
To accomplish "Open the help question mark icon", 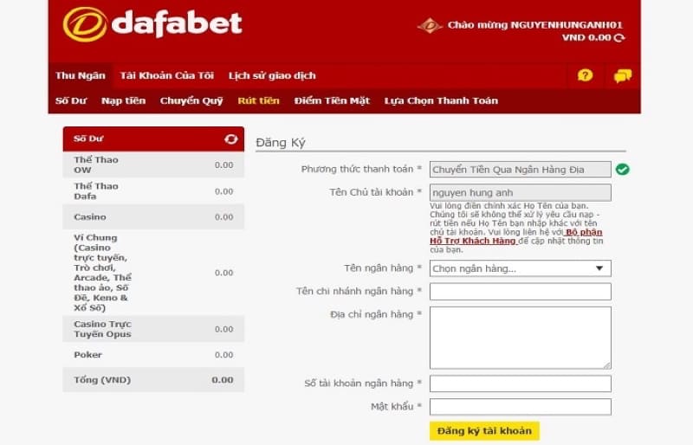I will (x=585, y=76).
